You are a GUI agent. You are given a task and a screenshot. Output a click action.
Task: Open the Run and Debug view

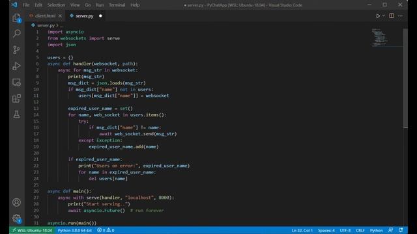[x=16, y=66]
